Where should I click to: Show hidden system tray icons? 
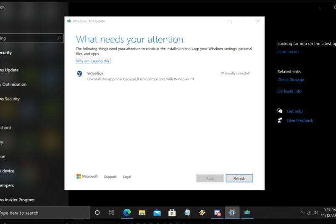pos(302,213)
